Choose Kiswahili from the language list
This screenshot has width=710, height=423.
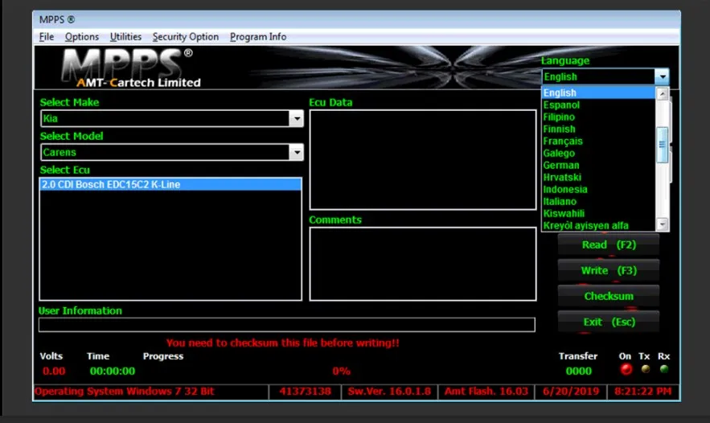(598, 213)
